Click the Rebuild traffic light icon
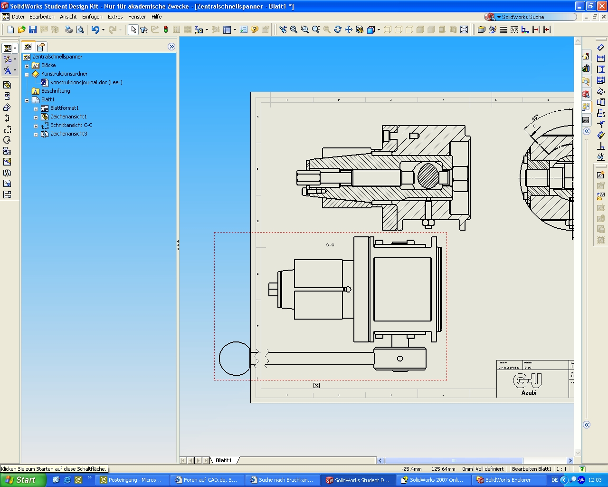The height and width of the screenshot is (487, 608). click(166, 29)
